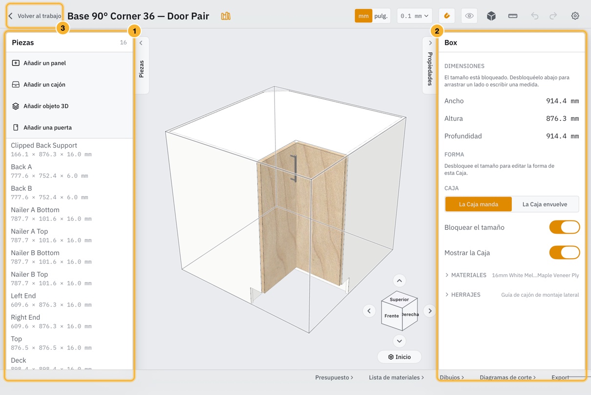The width and height of the screenshot is (591, 395).
Task: Select the 3D cube view icon
Action: pos(491,16)
